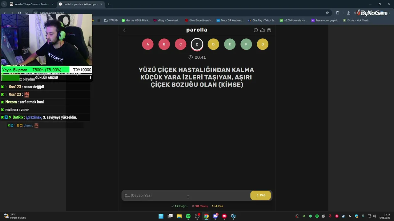Open the weather widget showing 27°C
The width and height of the screenshot is (394, 221).
coord(14,216)
